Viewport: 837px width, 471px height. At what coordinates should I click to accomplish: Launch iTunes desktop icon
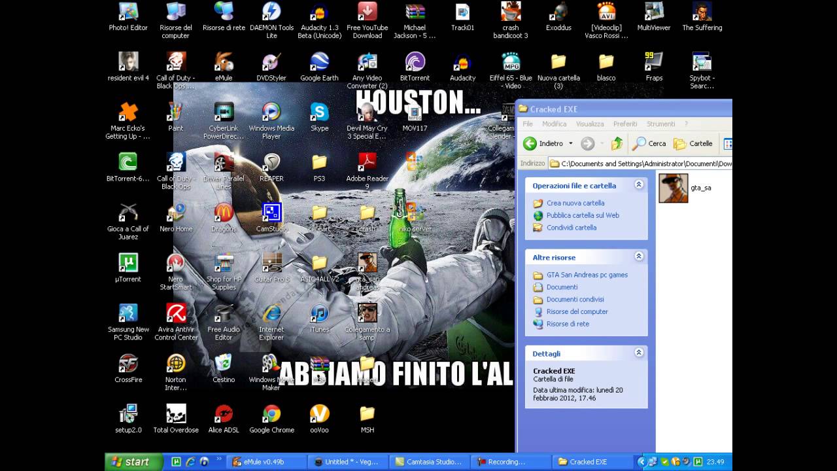pyautogui.click(x=319, y=313)
